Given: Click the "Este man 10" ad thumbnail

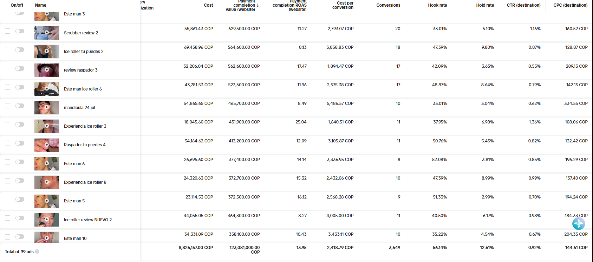Looking at the screenshot, I should (47, 237).
